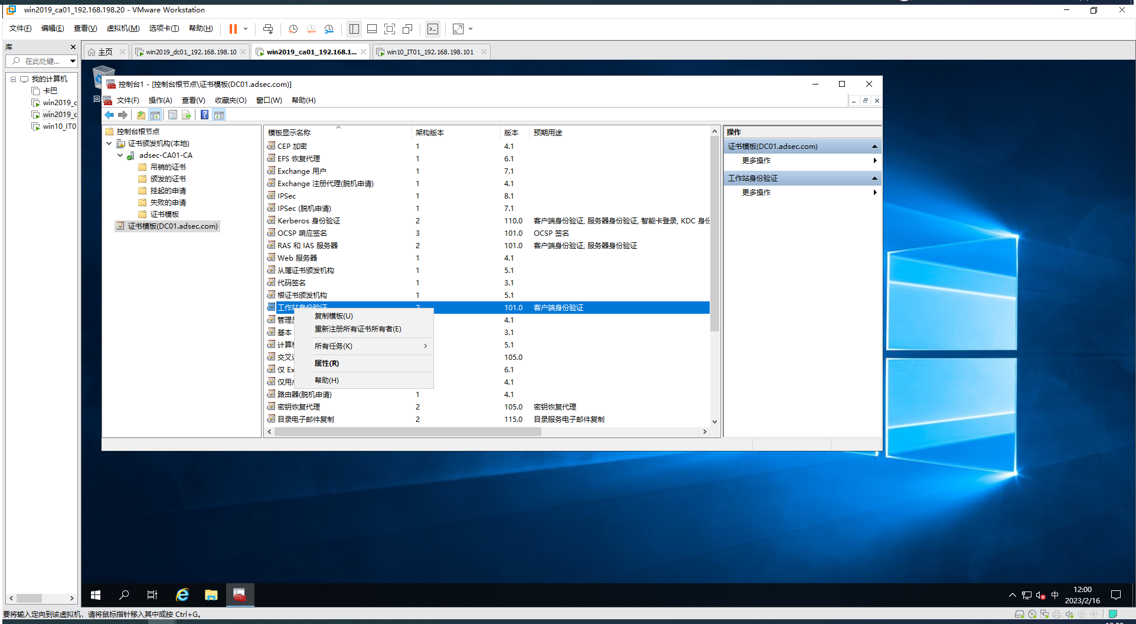This screenshot has height=624, width=1136.
Task: Toggle the VMware library sidebar view icon
Action: pyautogui.click(x=354, y=29)
